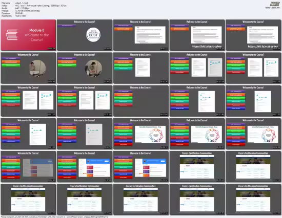This screenshot has width=282, height=218.
Task: Open the website URL beneath the AMT logo
Action: click(x=272, y=8)
